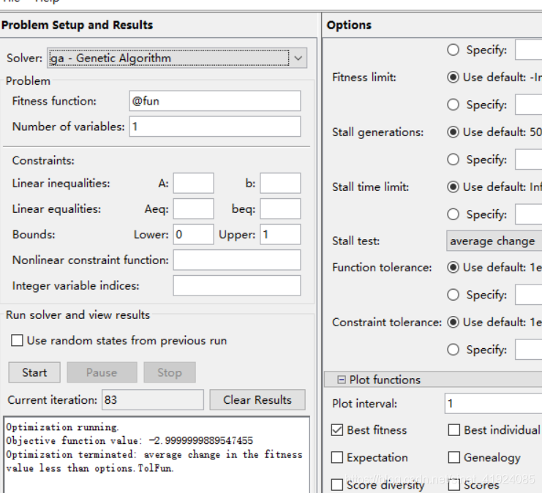Select Specify radio under Fitness limit
The height and width of the screenshot is (493, 542).
pos(453,105)
